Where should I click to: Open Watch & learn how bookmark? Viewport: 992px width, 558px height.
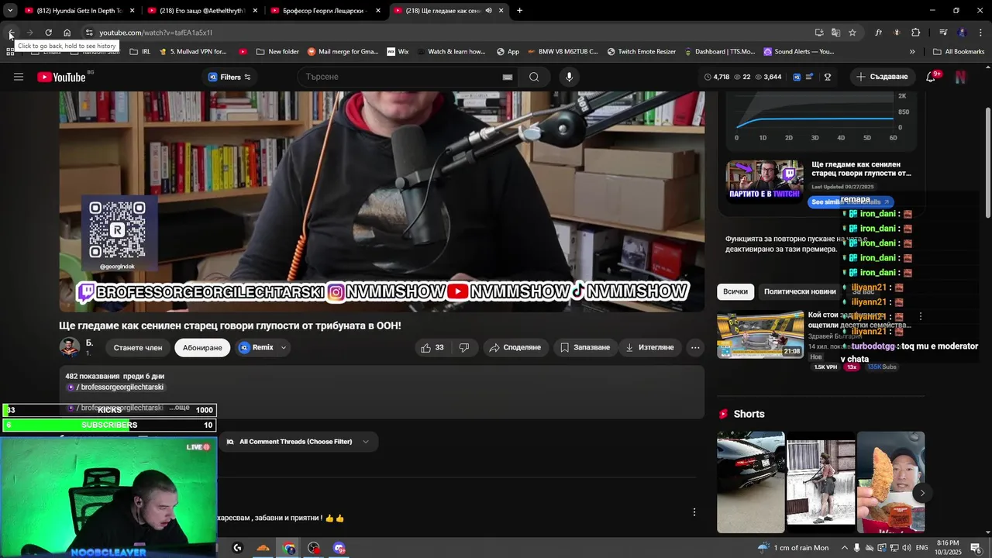point(450,52)
